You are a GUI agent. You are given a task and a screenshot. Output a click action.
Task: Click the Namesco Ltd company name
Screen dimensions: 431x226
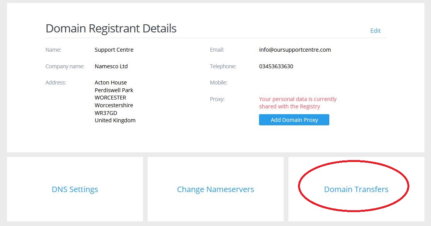tap(111, 66)
